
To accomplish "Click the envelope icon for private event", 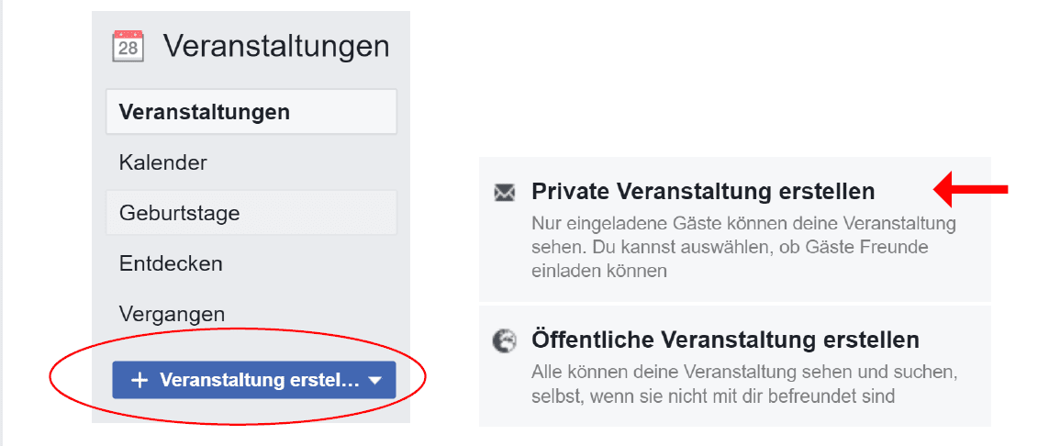I will 504,192.
